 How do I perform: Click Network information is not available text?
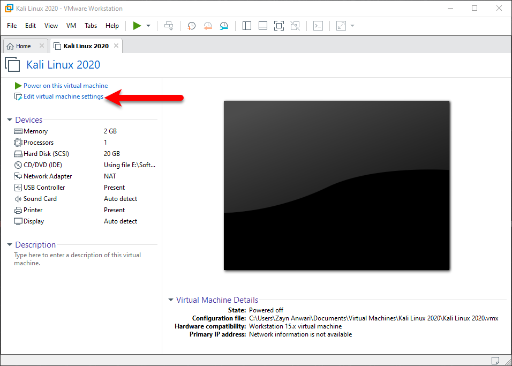[300, 334]
